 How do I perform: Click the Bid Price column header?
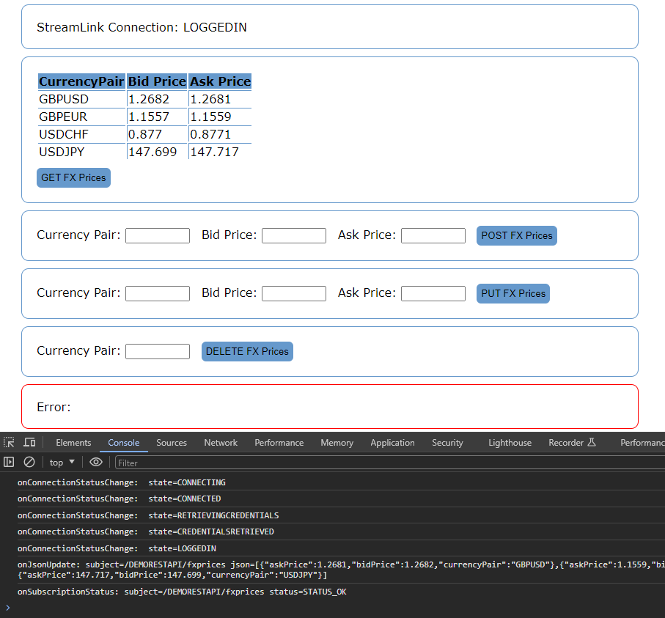pyautogui.click(x=158, y=81)
